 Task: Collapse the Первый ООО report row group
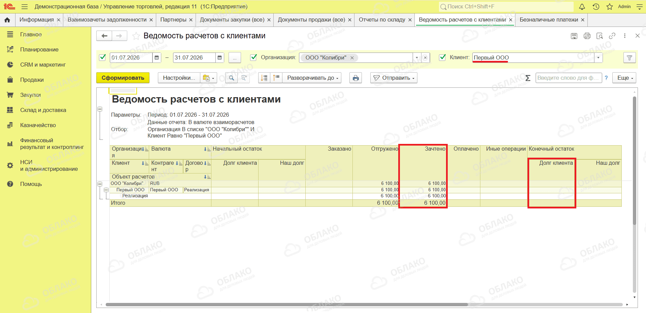(x=106, y=190)
